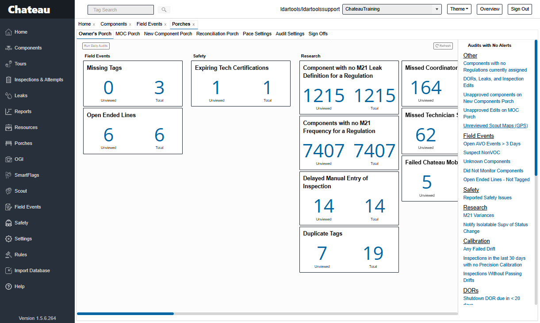Click the SmartFlags sidebar icon
This screenshot has height=323, width=540.
click(x=8, y=175)
